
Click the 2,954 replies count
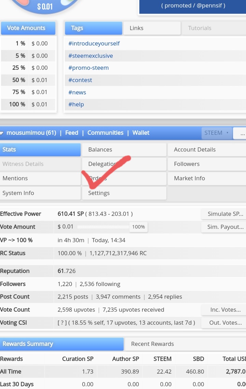[165, 297]
